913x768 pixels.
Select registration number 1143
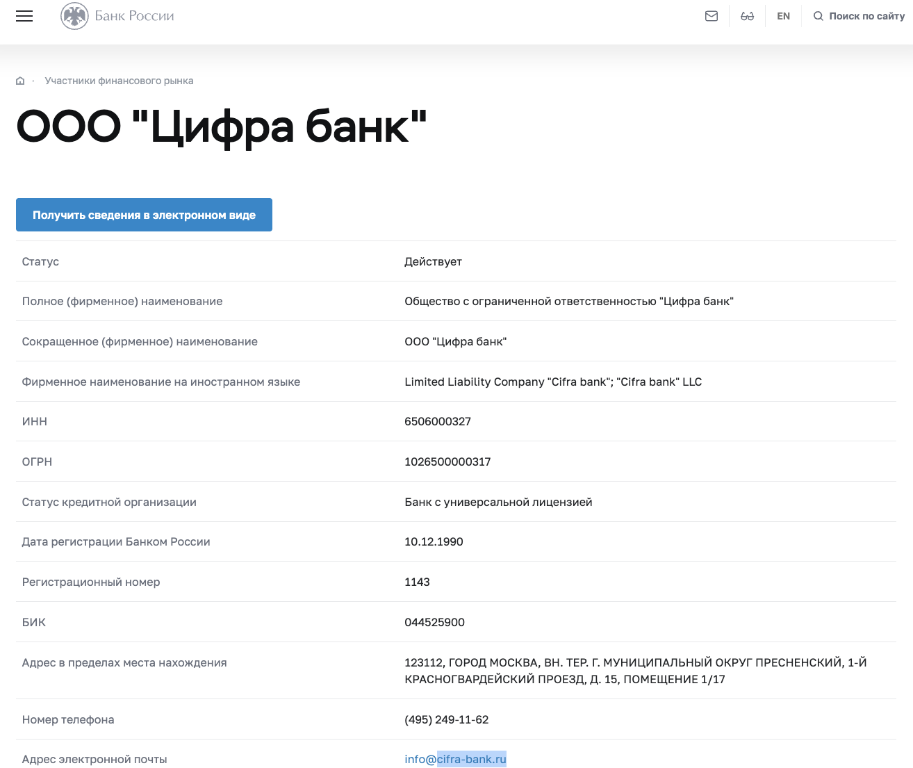(417, 582)
